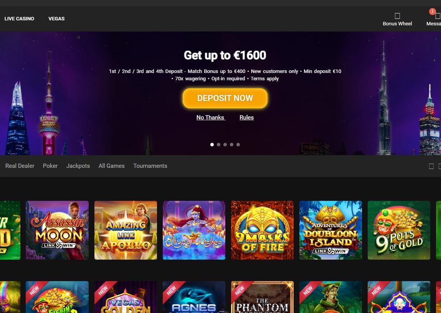Open the Bonus Wheel icon
441x313 pixels.
coord(397,16)
